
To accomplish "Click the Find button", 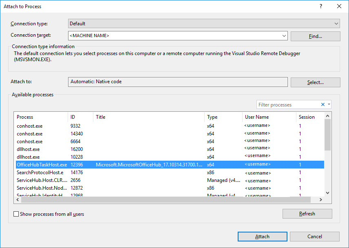I will [315, 36].
